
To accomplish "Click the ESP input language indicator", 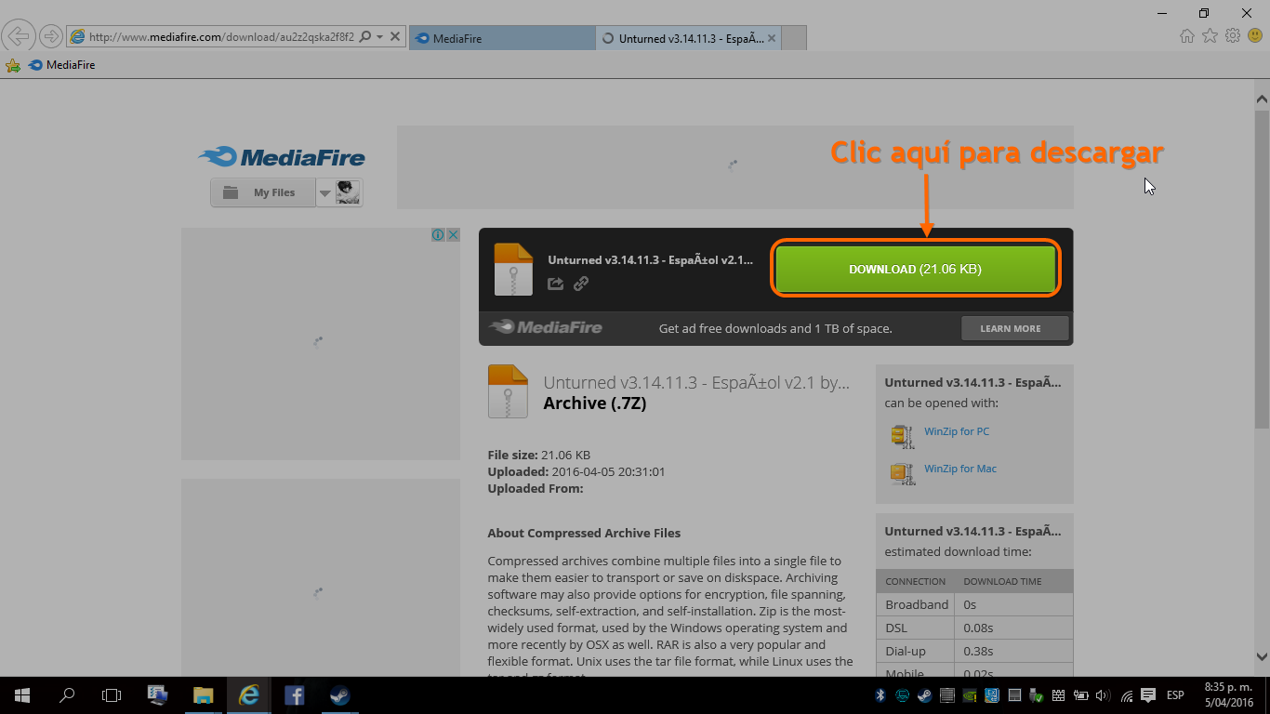I will pos(1175,695).
